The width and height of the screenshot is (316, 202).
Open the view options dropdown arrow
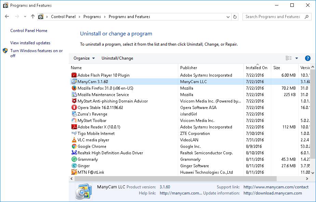point(297,58)
